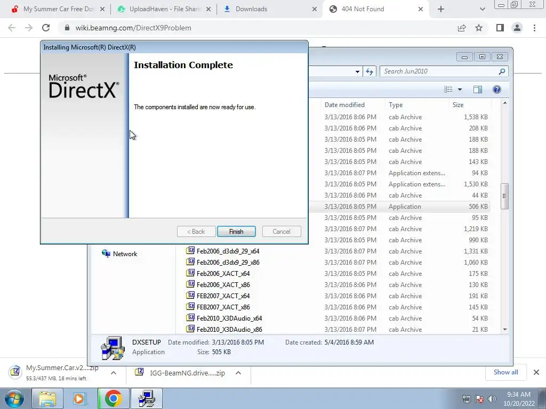Go forward in browser history
This screenshot has width=546, height=409.
29,28
